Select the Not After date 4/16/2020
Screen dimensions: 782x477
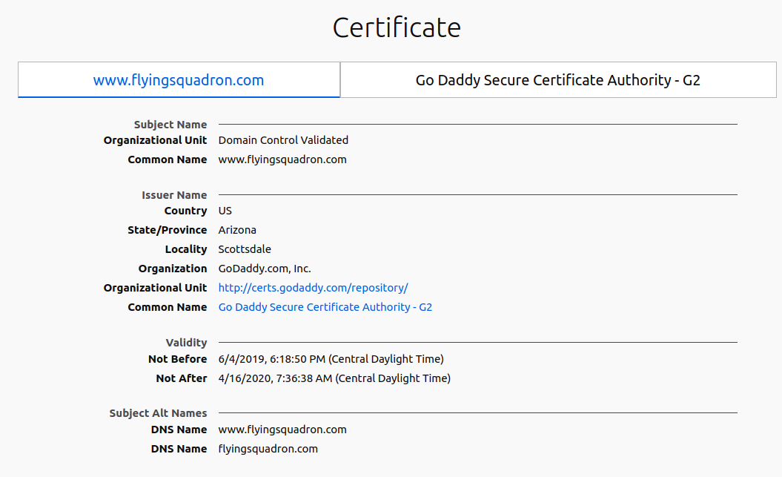pos(334,378)
